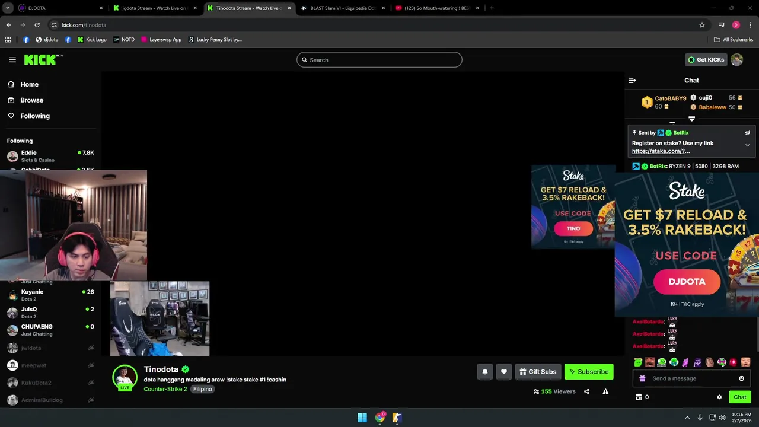Click the Filipino language tag
This screenshot has height=427, width=759.
[202, 389]
